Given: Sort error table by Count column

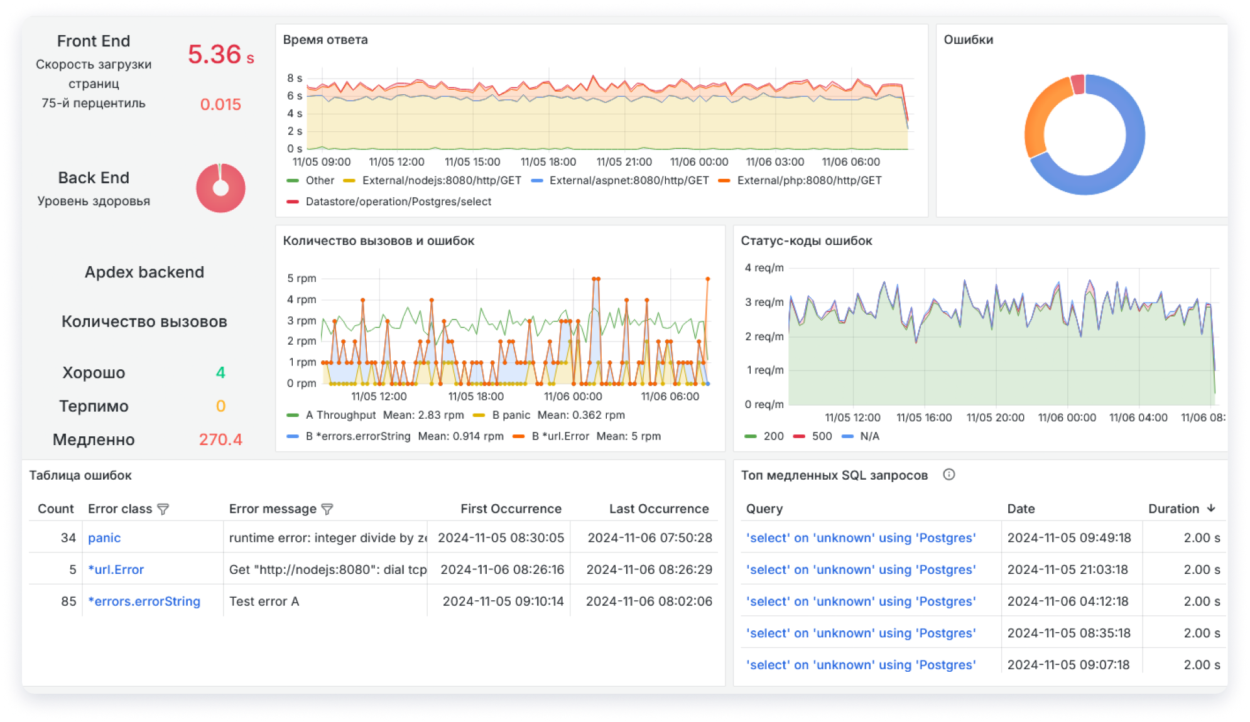Looking at the screenshot, I should pyautogui.click(x=55, y=509).
